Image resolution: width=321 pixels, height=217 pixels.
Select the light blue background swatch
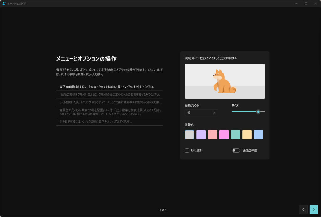[x=258, y=135]
